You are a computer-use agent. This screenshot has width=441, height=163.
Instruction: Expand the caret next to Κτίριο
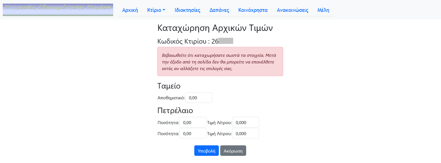coord(164,10)
